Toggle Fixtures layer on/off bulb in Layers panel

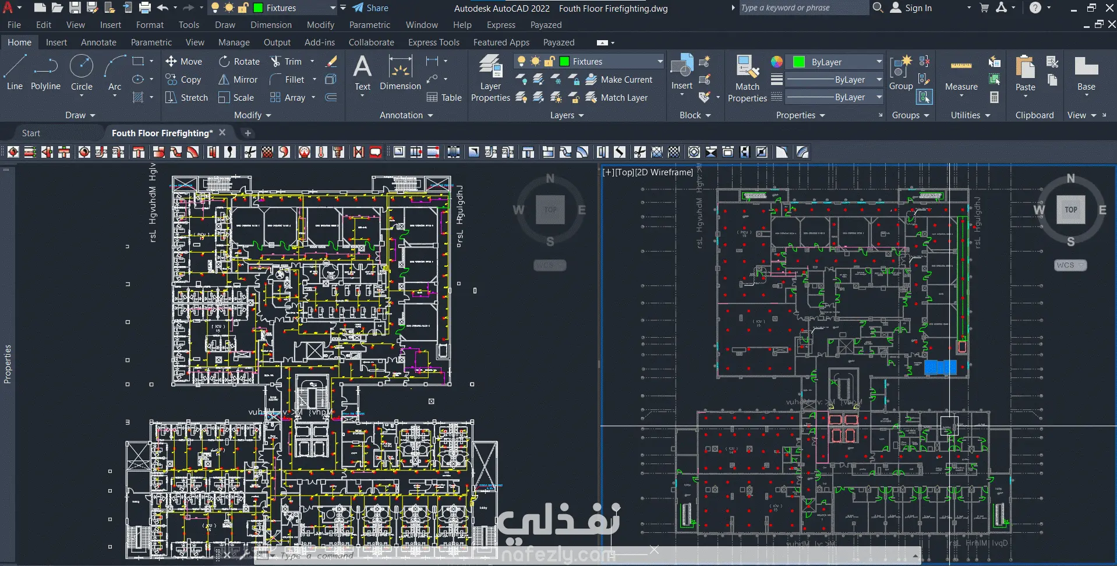pos(521,61)
